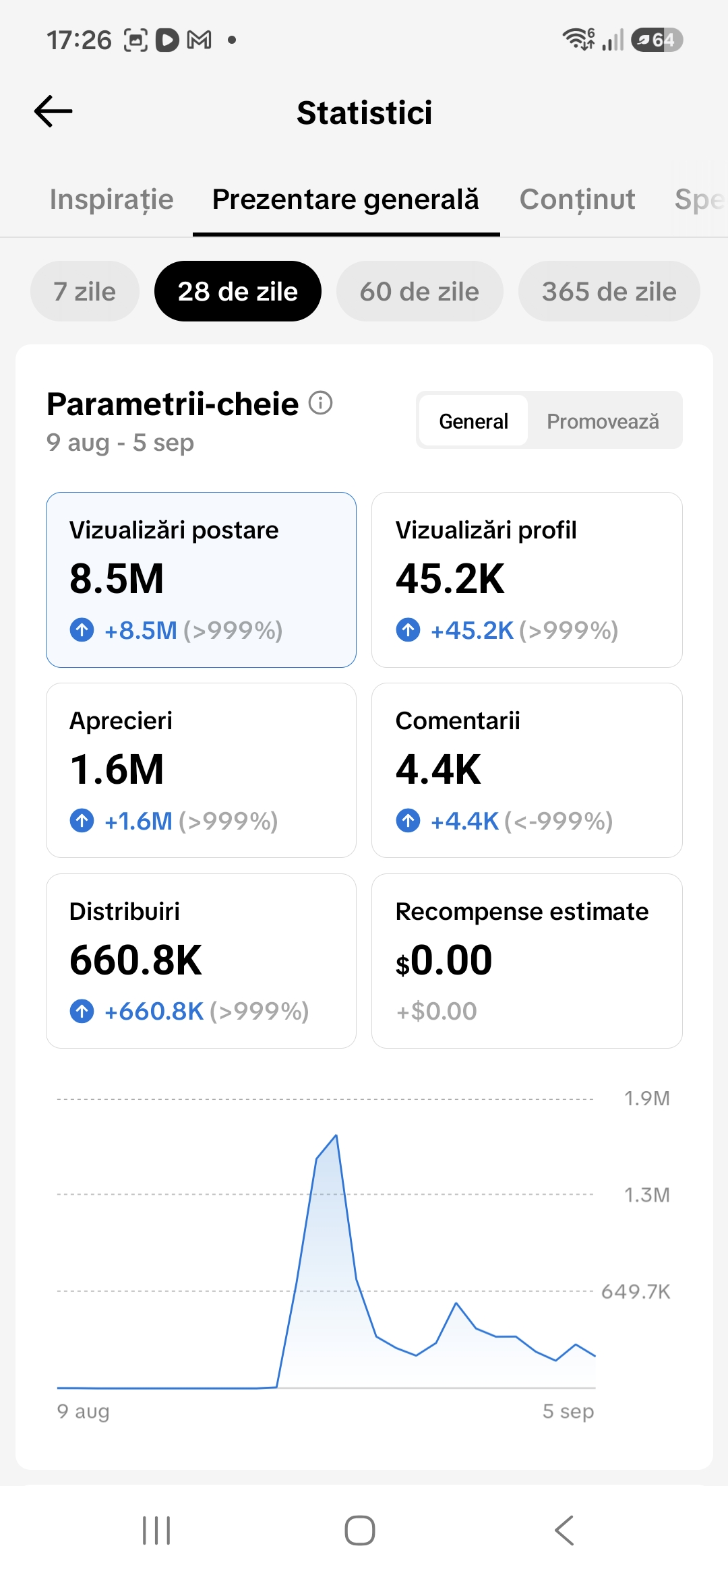Tap the blue up-arrow in Vizualizări postare
Image resolution: width=728 pixels, height=1577 pixels.
coord(82,630)
